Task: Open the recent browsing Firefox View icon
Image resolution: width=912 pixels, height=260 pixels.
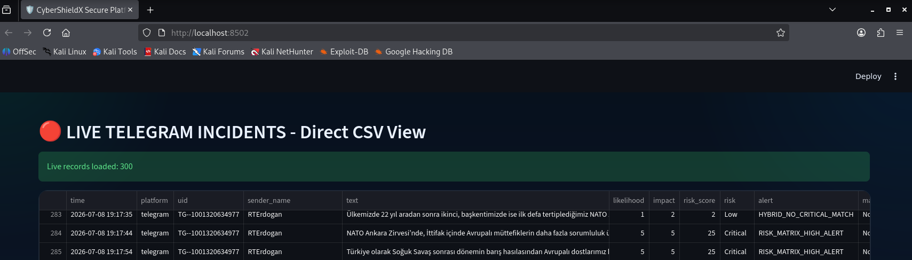Action: pos(6,10)
